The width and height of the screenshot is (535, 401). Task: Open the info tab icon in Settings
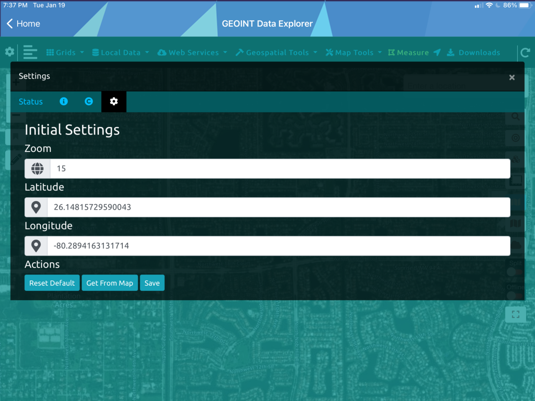(64, 102)
